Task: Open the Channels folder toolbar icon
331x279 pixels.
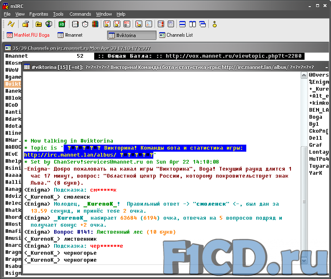Action: (38, 24)
